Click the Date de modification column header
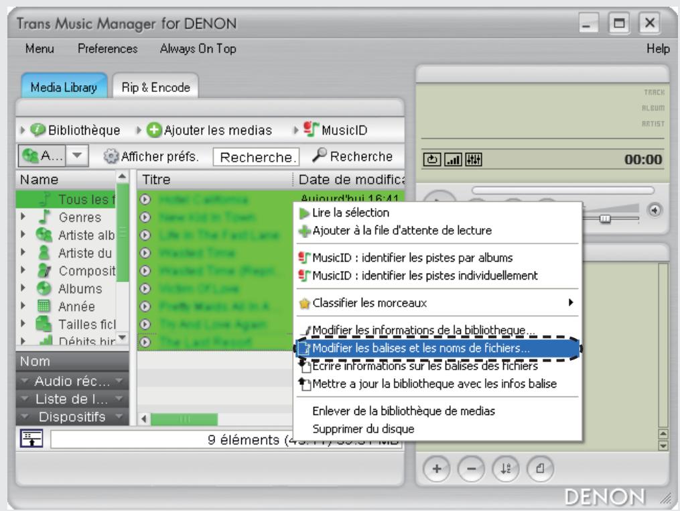The height and width of the screenshot is (511, 680). [x=350, y=179]
